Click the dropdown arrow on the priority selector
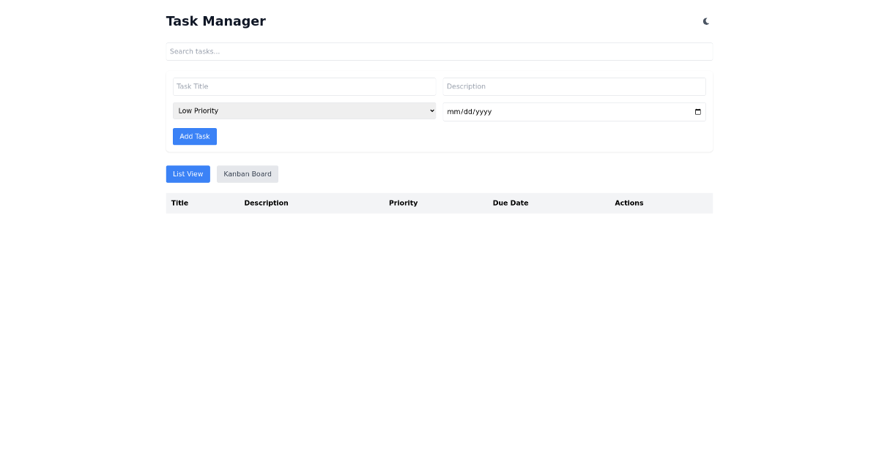 pos(431,110)
